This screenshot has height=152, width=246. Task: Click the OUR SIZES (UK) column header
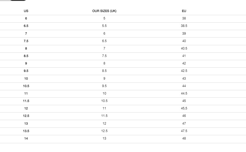tap(104, 11)
